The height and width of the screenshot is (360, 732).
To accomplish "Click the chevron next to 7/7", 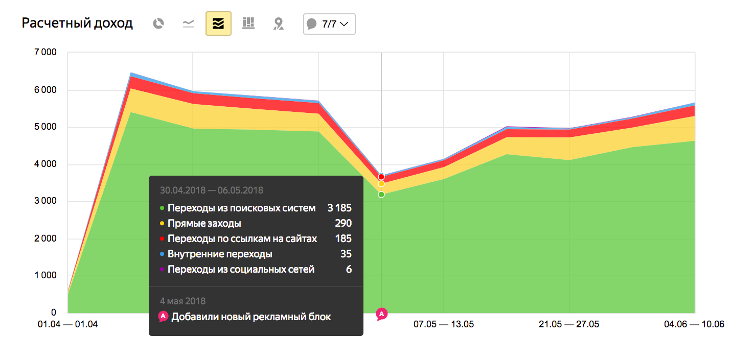I will 344,24.
